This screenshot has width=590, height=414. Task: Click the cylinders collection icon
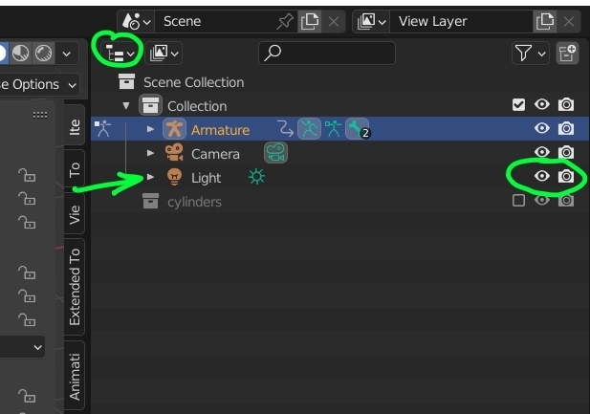point(150,201)
